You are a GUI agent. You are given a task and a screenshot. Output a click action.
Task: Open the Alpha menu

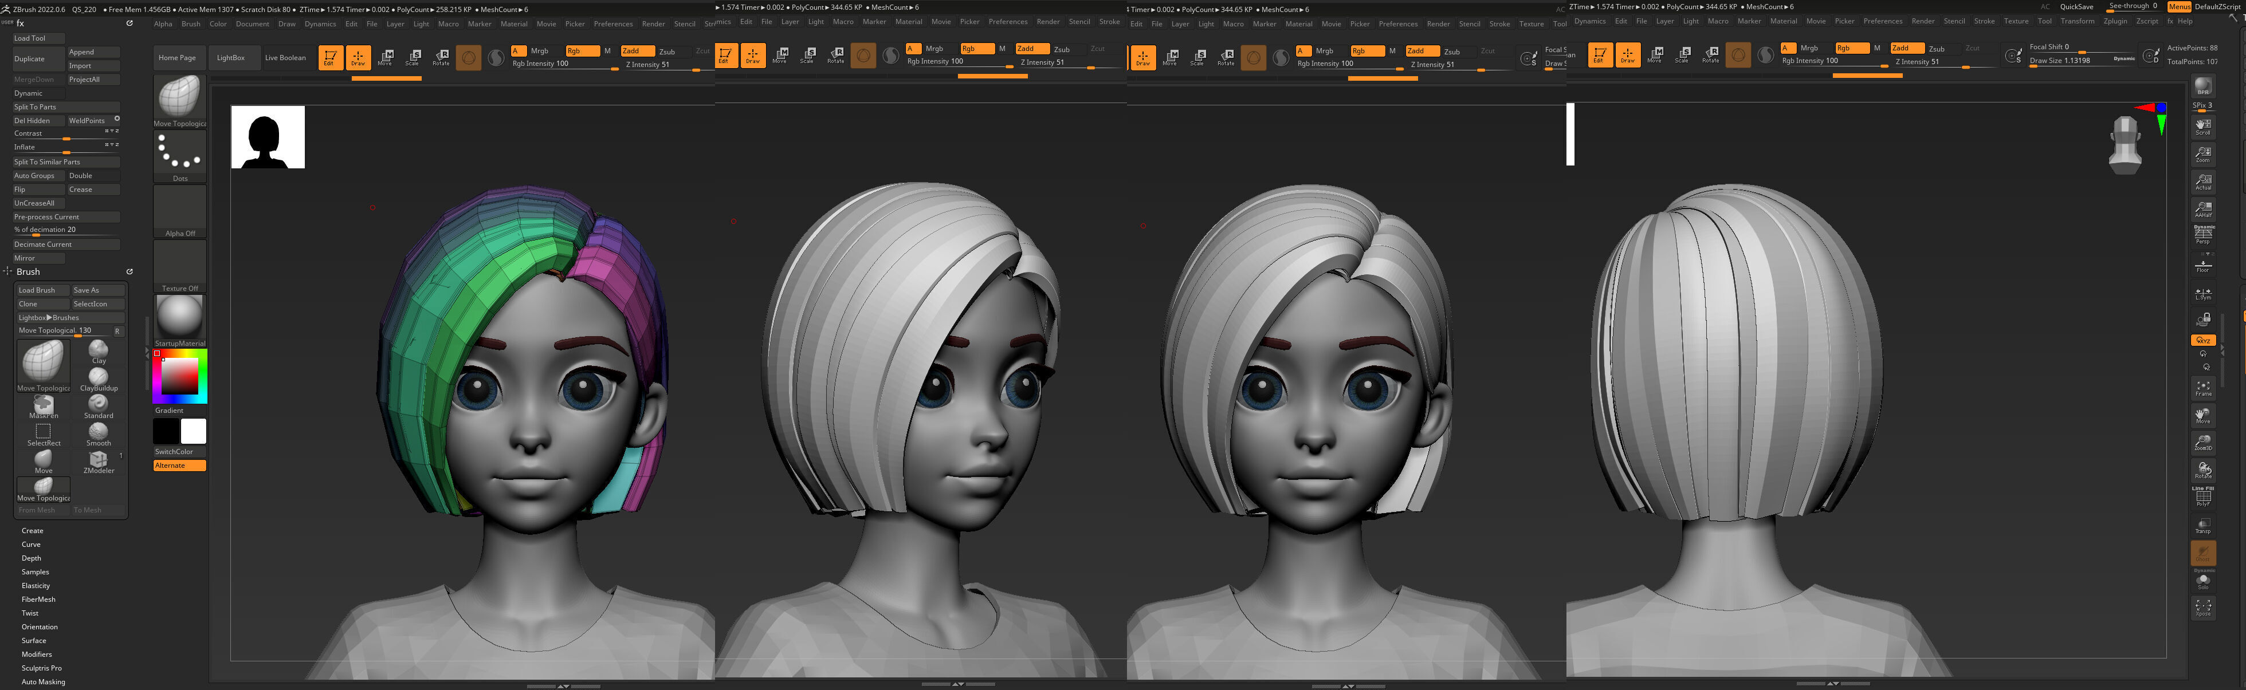[163, 23]
